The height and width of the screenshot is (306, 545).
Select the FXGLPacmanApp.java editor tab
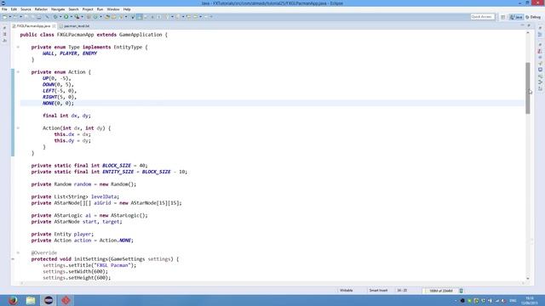33,26
